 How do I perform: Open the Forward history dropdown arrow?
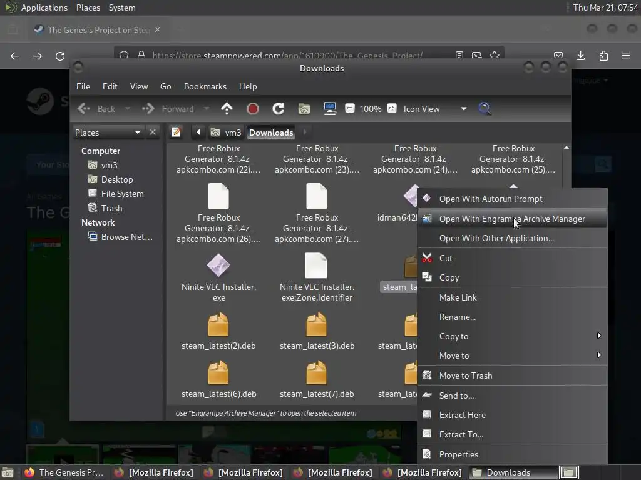[207, 109]
